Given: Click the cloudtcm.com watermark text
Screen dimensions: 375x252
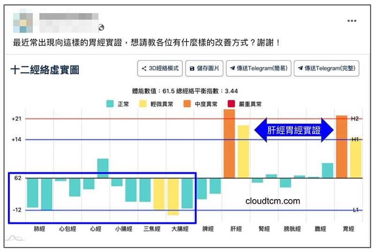Looking at the screenshot, I should pyautogui.click(x=272, y=201).
